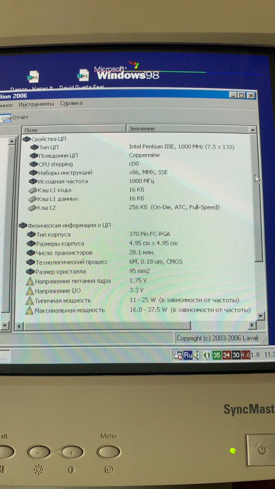Screen dimensions: 275x489
Task: Click the Размер кристалла chip icon
Action: click(30, 271)
